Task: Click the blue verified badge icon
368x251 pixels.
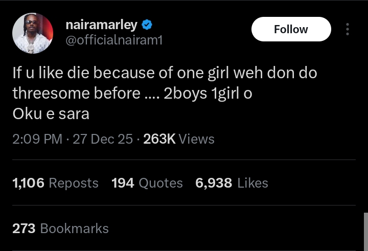Action: tap(147, 25)
